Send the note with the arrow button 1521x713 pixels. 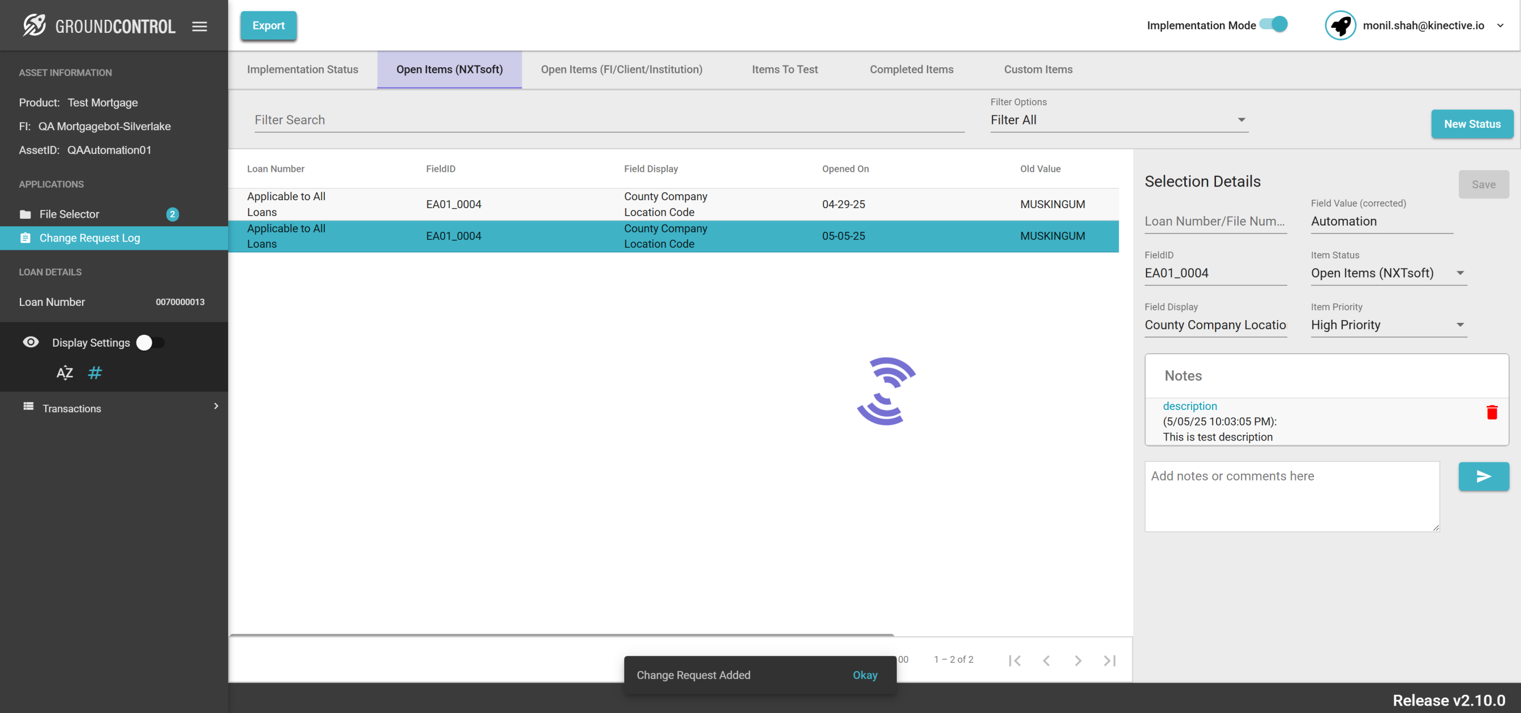(1483, 476)
